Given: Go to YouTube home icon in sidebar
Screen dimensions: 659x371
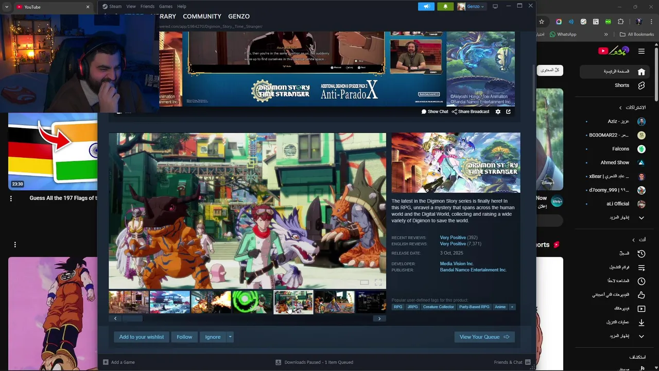Looking at the screenshot, I should [641, 72].
